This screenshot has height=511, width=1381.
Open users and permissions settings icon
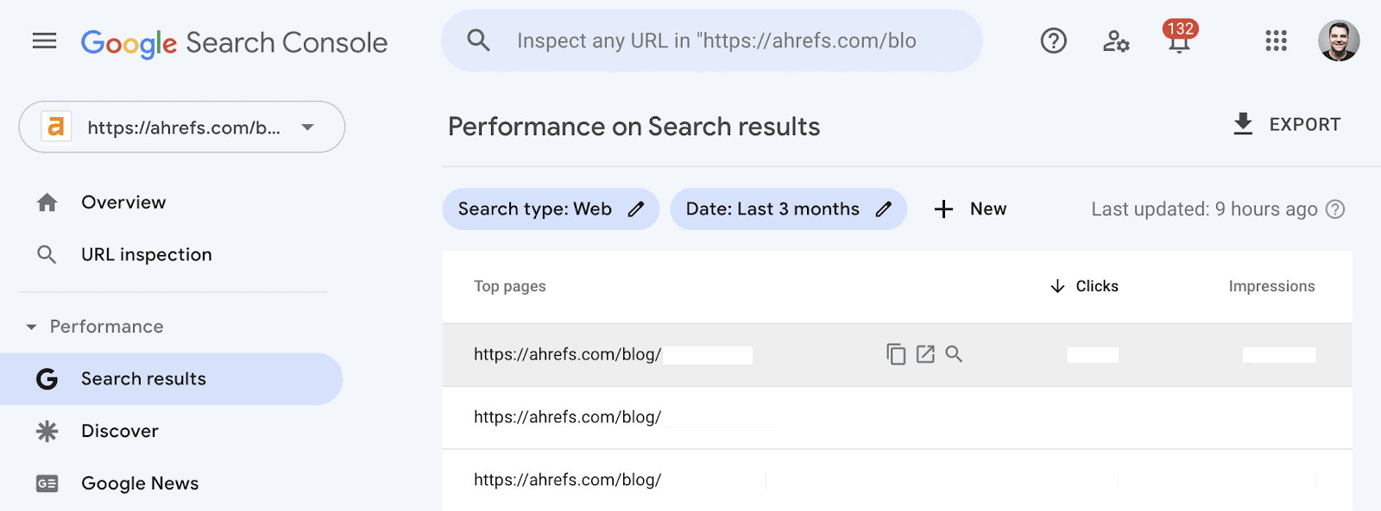(x=1116, y=41)
